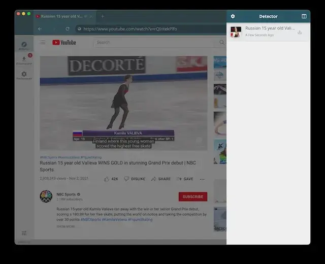This screenshot has height=264, width=325.
Task: Click heart favorite icon in tab
Action: 86,16
